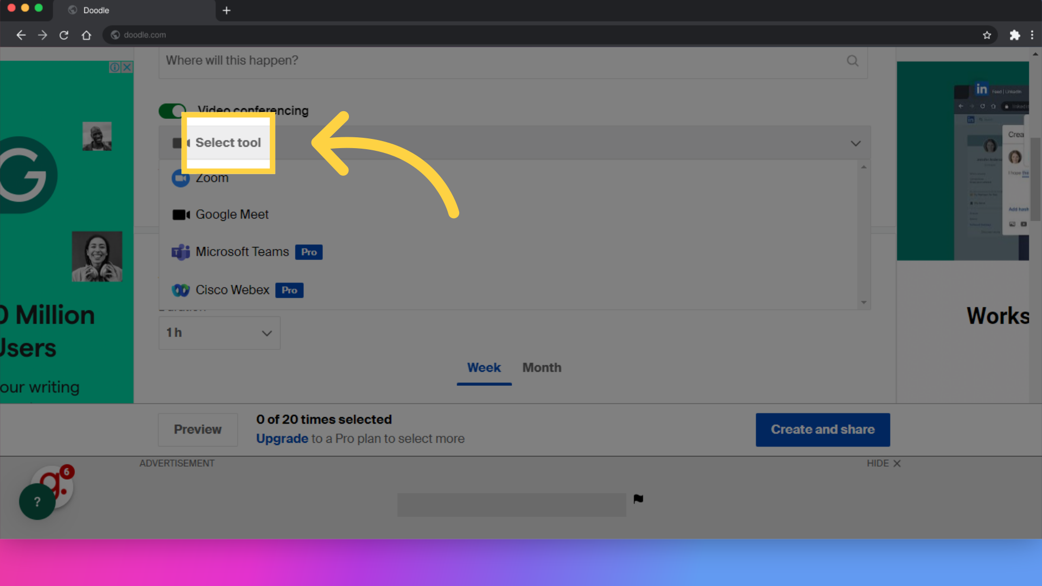Image resolution: width=1042 pixels, height=586 pixels.
Task: Click the Microsoft Teams logo icon
Action: [x=181, y=252]
